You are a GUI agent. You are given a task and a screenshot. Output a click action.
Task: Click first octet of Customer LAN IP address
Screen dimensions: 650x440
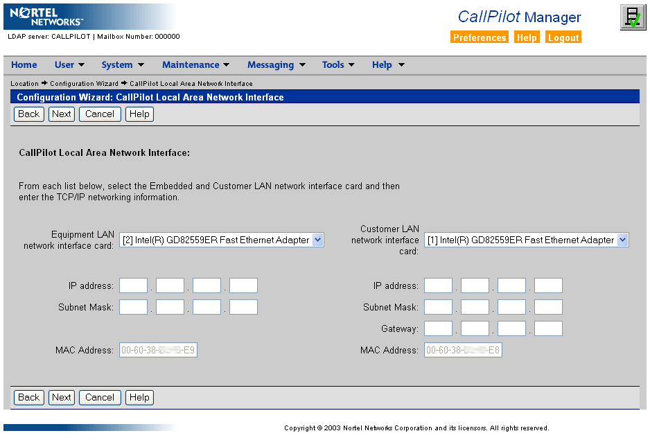[x=438, y=285]
